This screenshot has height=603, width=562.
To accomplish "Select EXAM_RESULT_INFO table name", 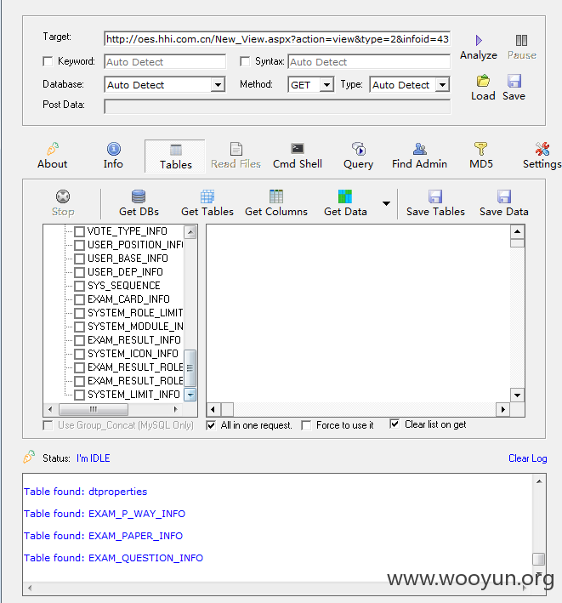I will tap(133, 340).
